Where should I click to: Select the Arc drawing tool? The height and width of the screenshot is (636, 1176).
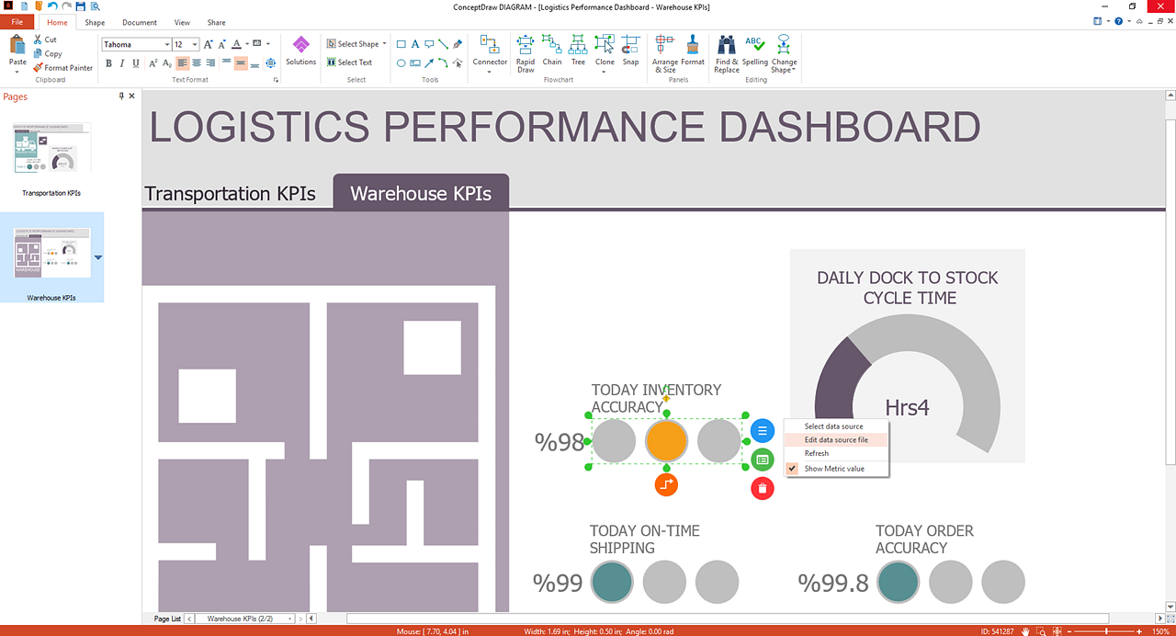coord(443,63)
